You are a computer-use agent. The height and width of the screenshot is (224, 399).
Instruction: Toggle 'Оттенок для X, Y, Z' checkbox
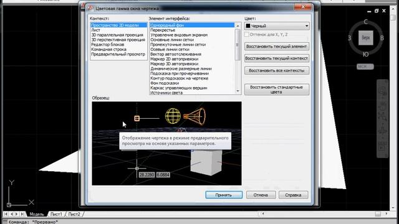coord(247,34)
